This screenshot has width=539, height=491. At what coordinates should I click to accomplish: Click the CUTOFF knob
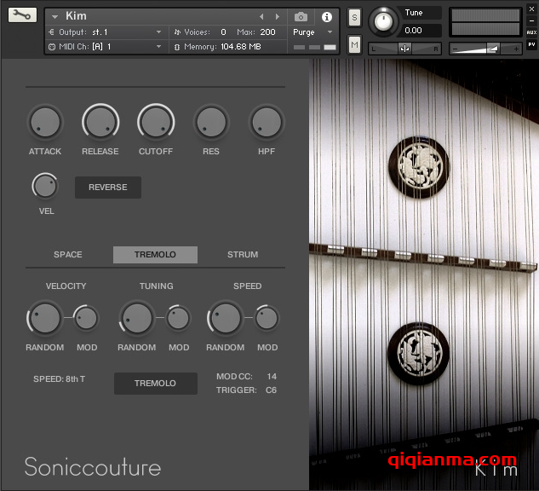tap(156, 122)
